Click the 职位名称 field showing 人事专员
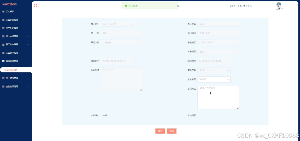Viewport: 300px width, 141px height. pyautogui.click(x=122, y=42)
